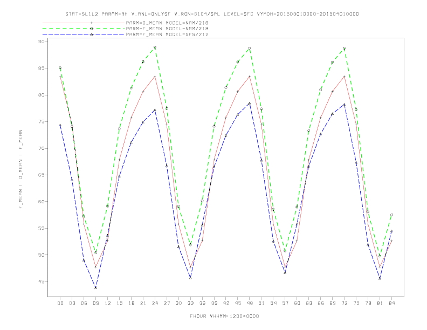Click y-axis tick label 45

pos(42,281)
